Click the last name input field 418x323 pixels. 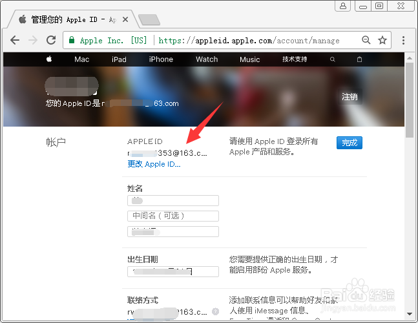(x=173, y=231)
